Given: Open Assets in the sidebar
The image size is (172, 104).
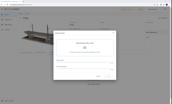Looking at the screenshot, I should click(x=9, y=15).
